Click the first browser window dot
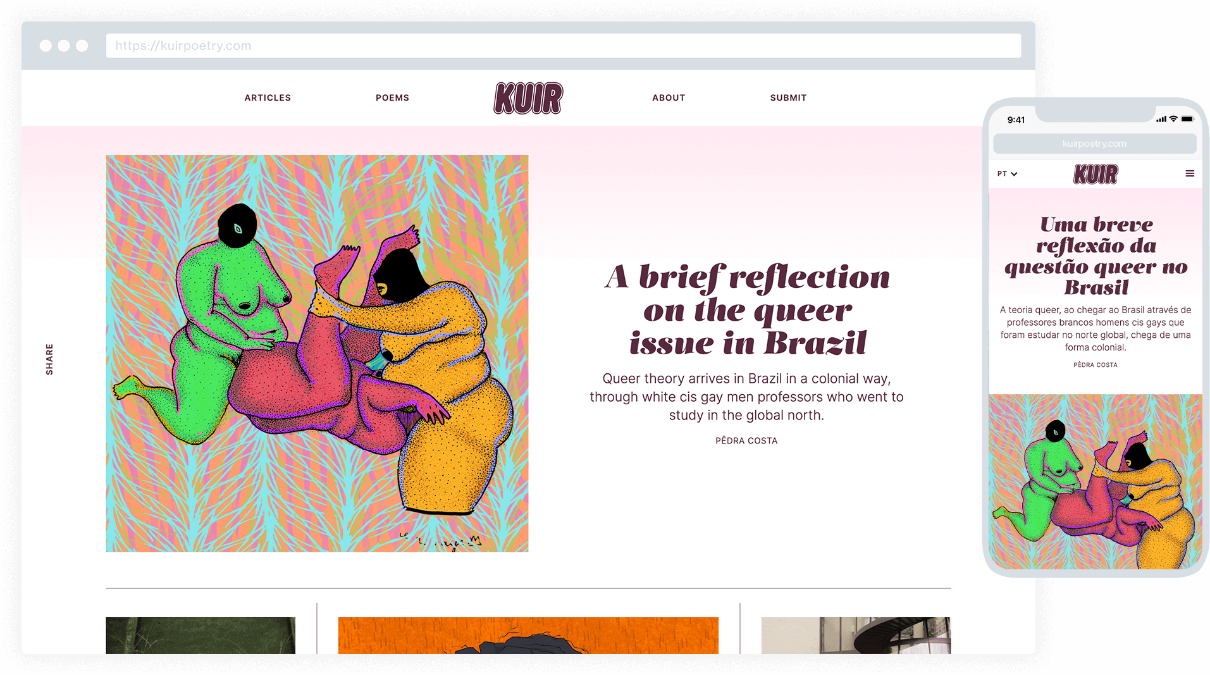The width and height of the screenshot is (1210, 675). (46, 46)
